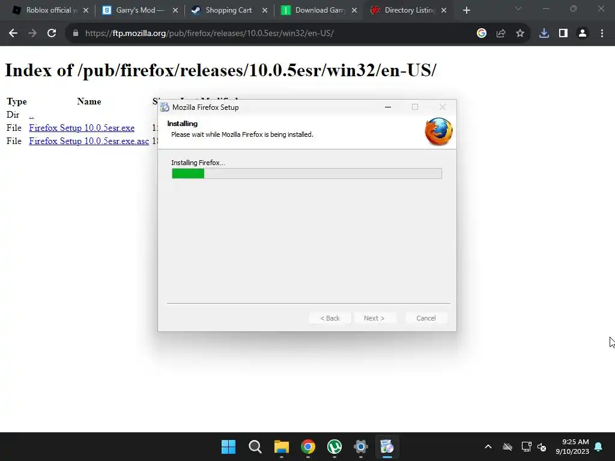Open Firefox Setup 10.0.5esr.exe.asc link
Screen dimensions: 615x461
point(89,141)
